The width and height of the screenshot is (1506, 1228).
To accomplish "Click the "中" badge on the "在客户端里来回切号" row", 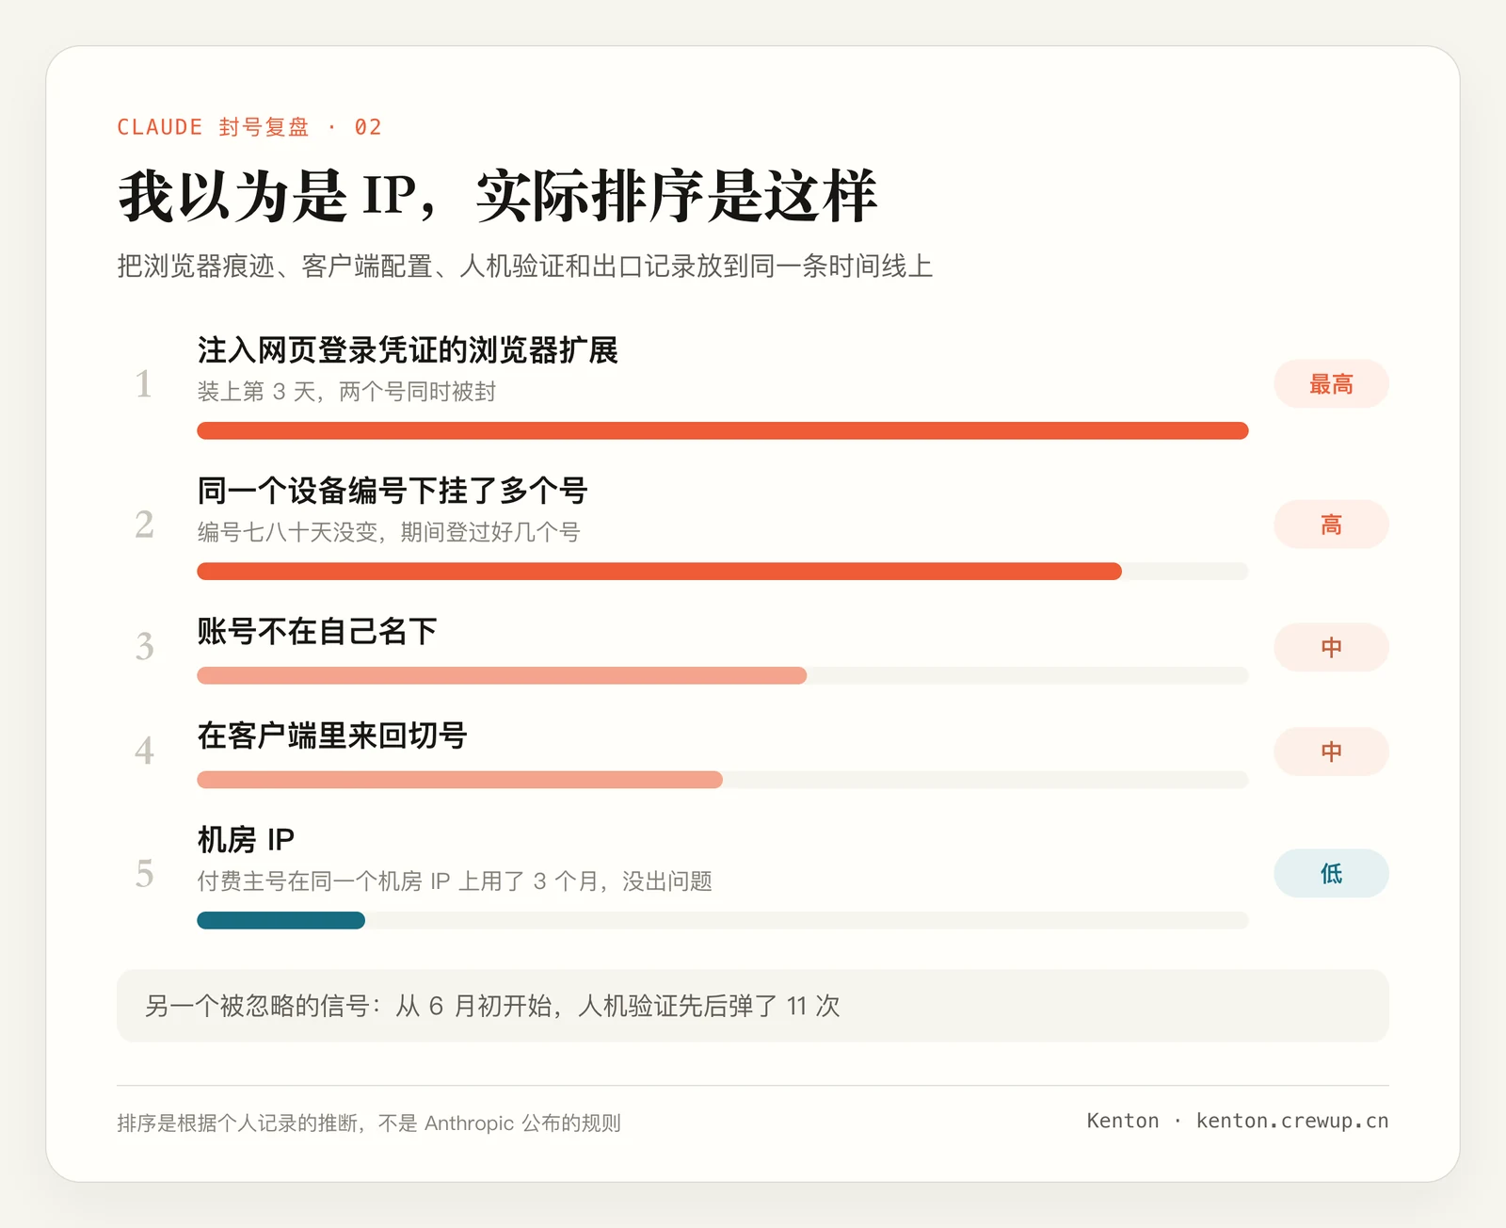I will point(1331,751).
